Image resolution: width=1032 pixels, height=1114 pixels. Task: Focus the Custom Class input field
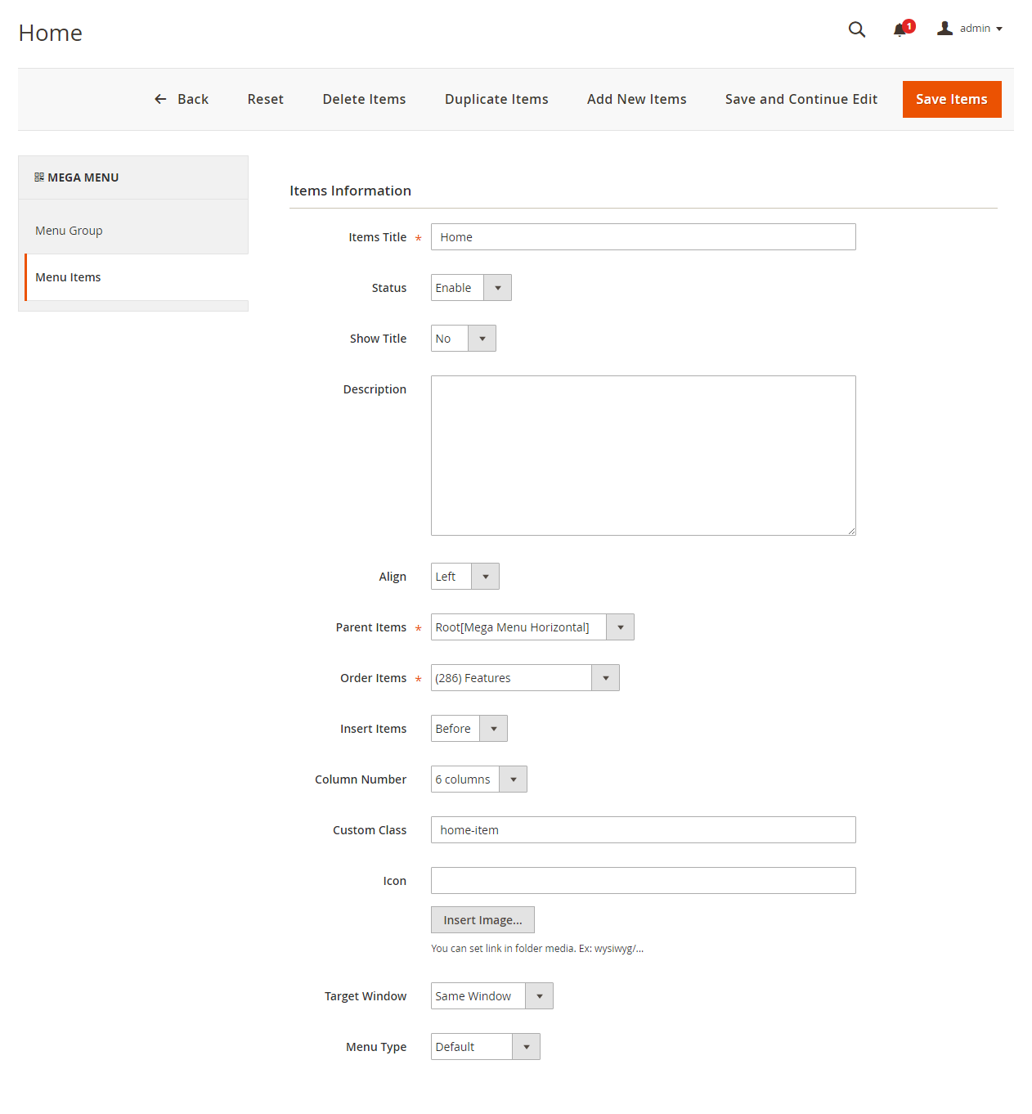click(x=644, y=830)
